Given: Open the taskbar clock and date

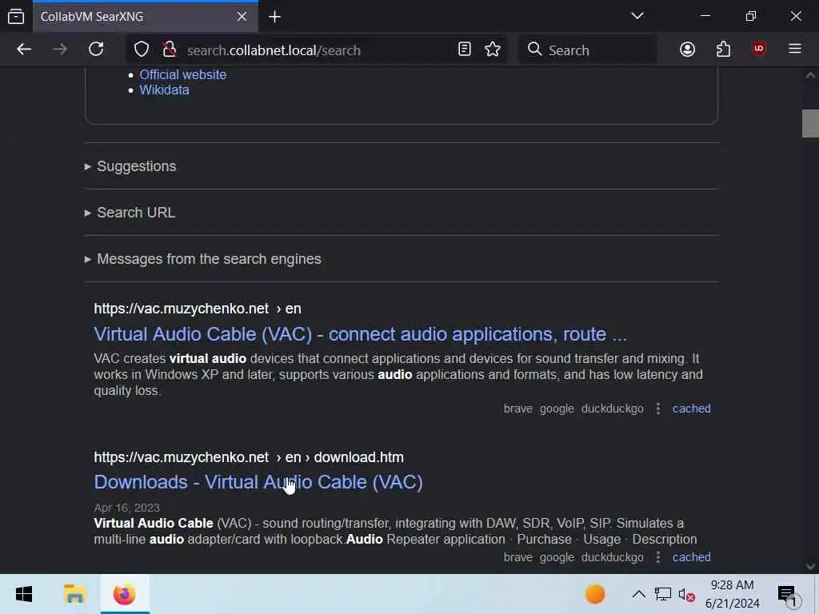Looking at the screenshot, I should [x=733, y=594].
